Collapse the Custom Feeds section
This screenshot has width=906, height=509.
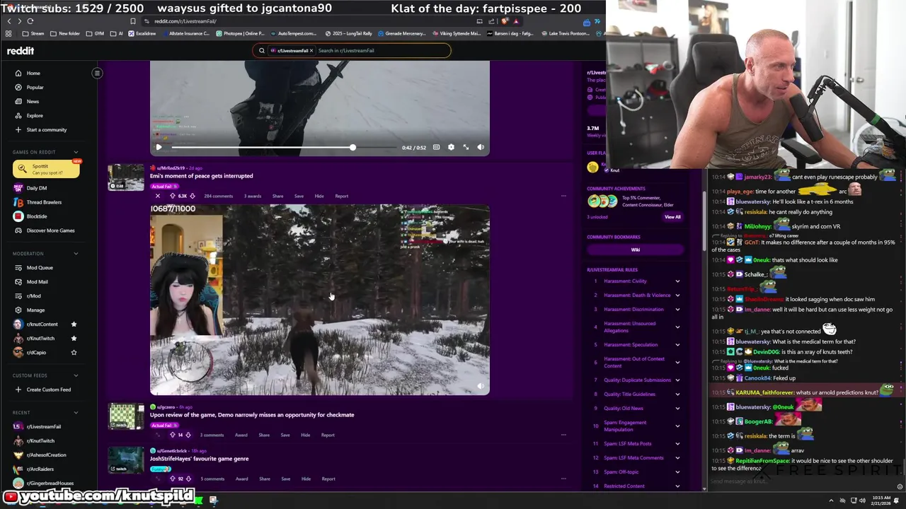tap(76, 375)
